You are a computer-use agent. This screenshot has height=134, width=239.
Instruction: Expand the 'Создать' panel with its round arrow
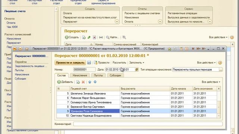click(x=117, y=22)
